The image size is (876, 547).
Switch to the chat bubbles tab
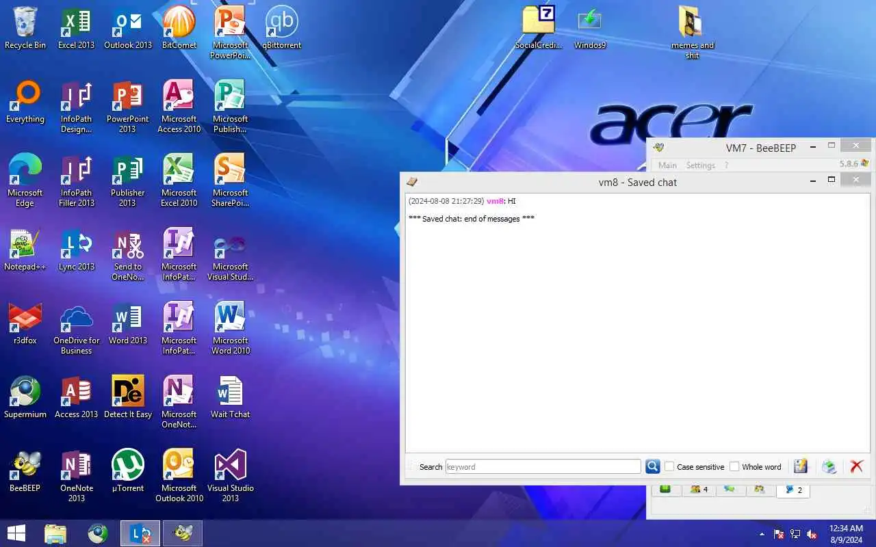[x=730, y=490]
